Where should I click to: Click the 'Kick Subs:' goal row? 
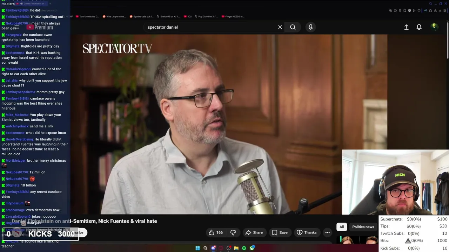(414, 248)
